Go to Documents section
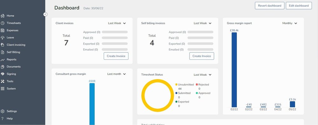318x125 pixels. pyautogui.click(x=14, y=66)
